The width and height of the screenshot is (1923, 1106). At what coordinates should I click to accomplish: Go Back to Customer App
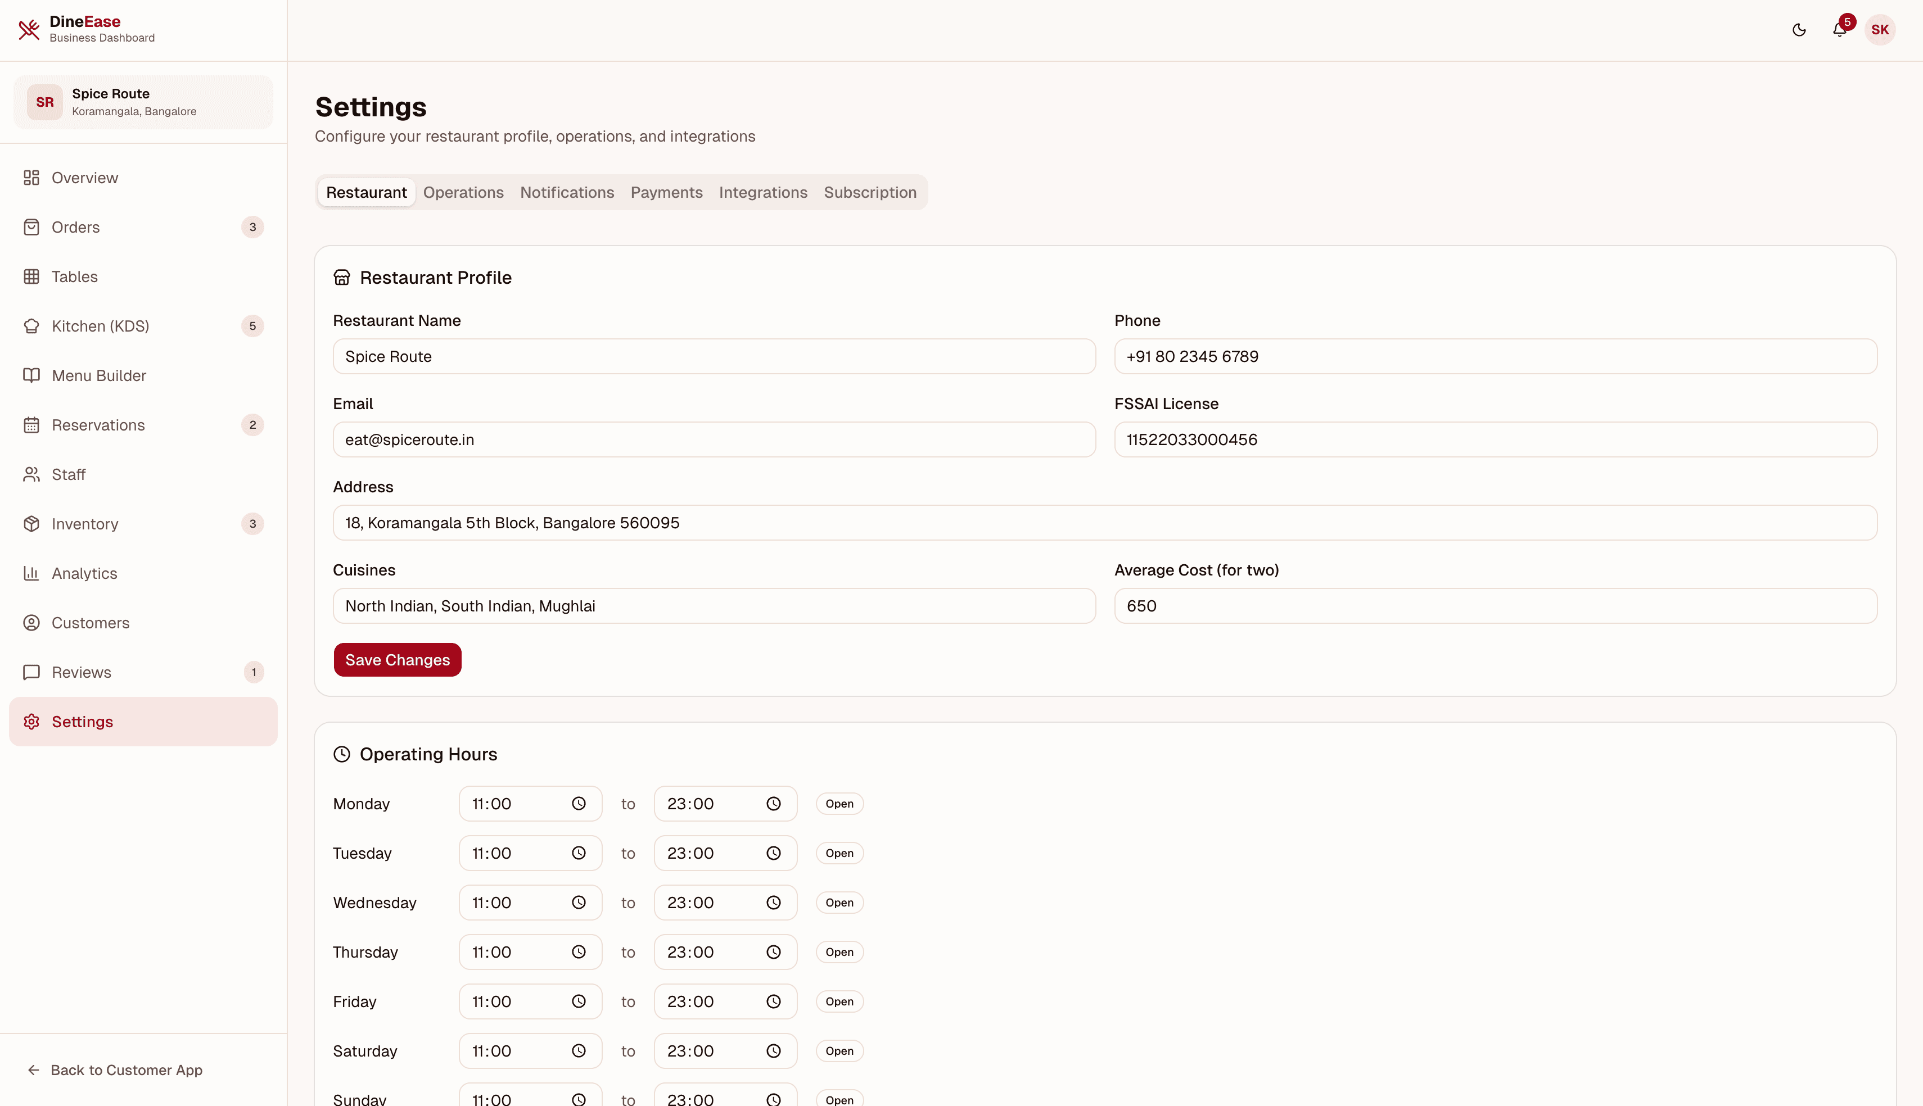tap(126, 1070)
